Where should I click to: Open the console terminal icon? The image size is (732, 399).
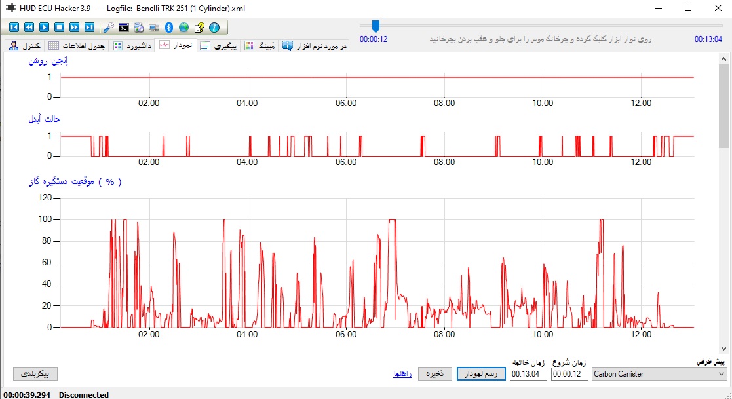[124, 28]
